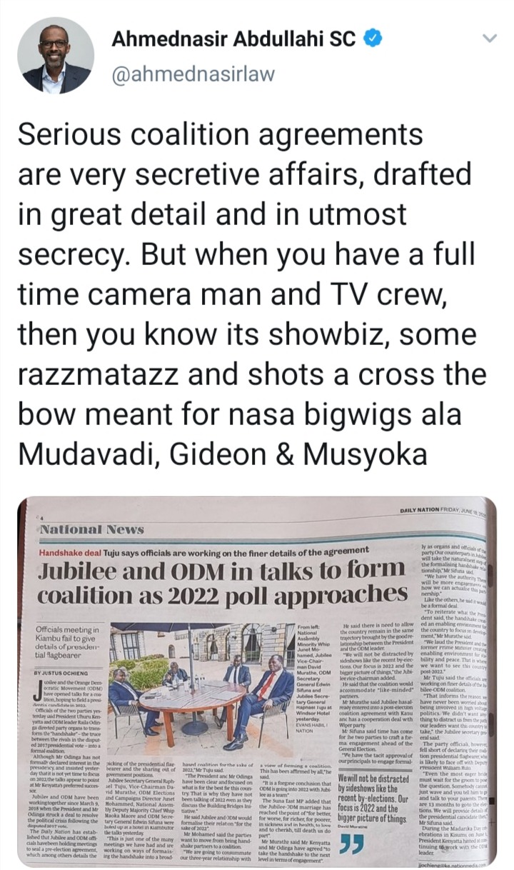Open the Ahmednasir Abdullahi SC display name
The image size is (514, 870).
[234, 39]
